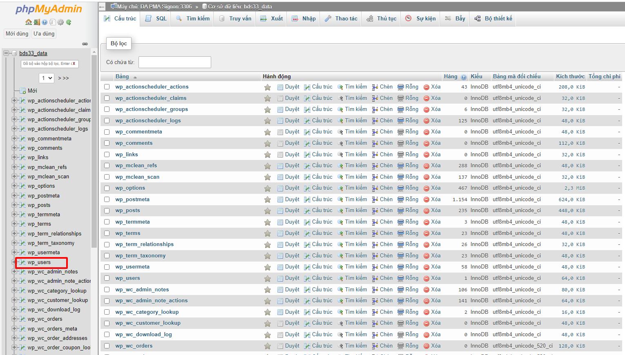
Task: Focus the 'Có chứa từ' filter field
Action: (x=174, y=62)
